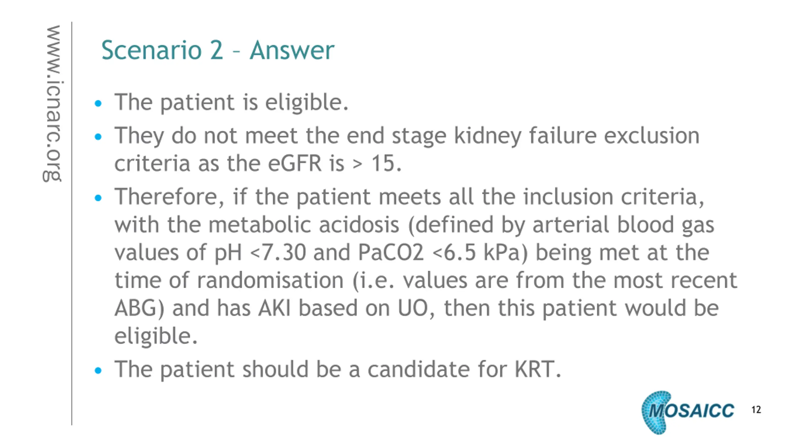The width and height of the screenshot is (794, 447).
Task: Select the slide title 'Scenario 2 – Answer'
Action: [218, 50]
